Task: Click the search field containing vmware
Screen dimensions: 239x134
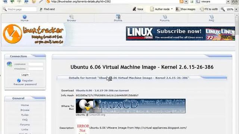Action: coord(213,1)
